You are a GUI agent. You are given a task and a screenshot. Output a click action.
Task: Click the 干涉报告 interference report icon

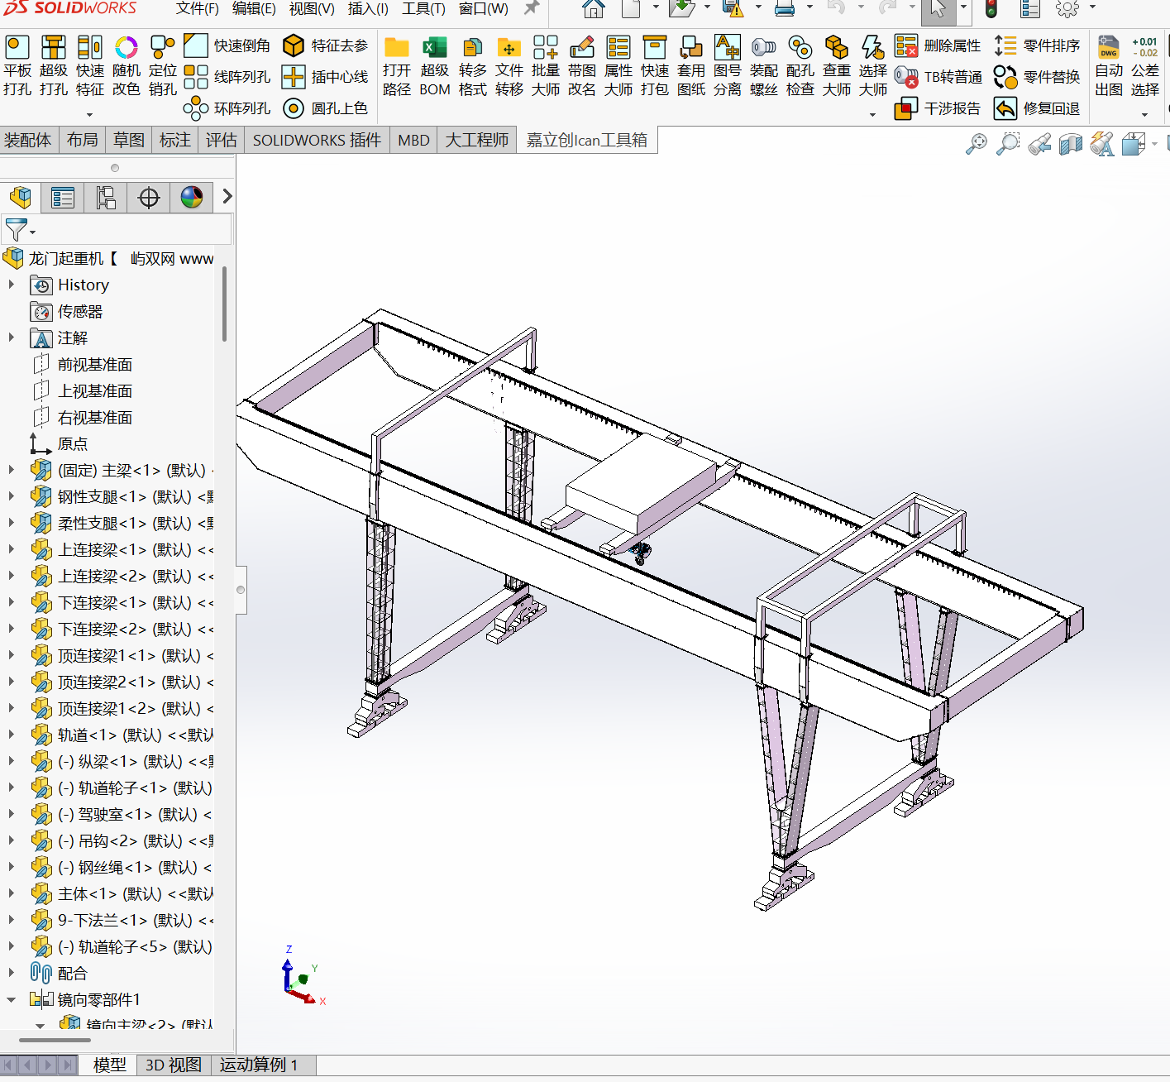coord(906,108)
